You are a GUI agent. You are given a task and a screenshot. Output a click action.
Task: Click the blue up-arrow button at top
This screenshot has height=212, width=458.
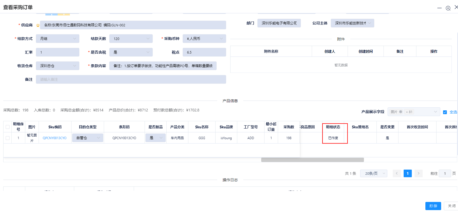click(x=51, y=14)
